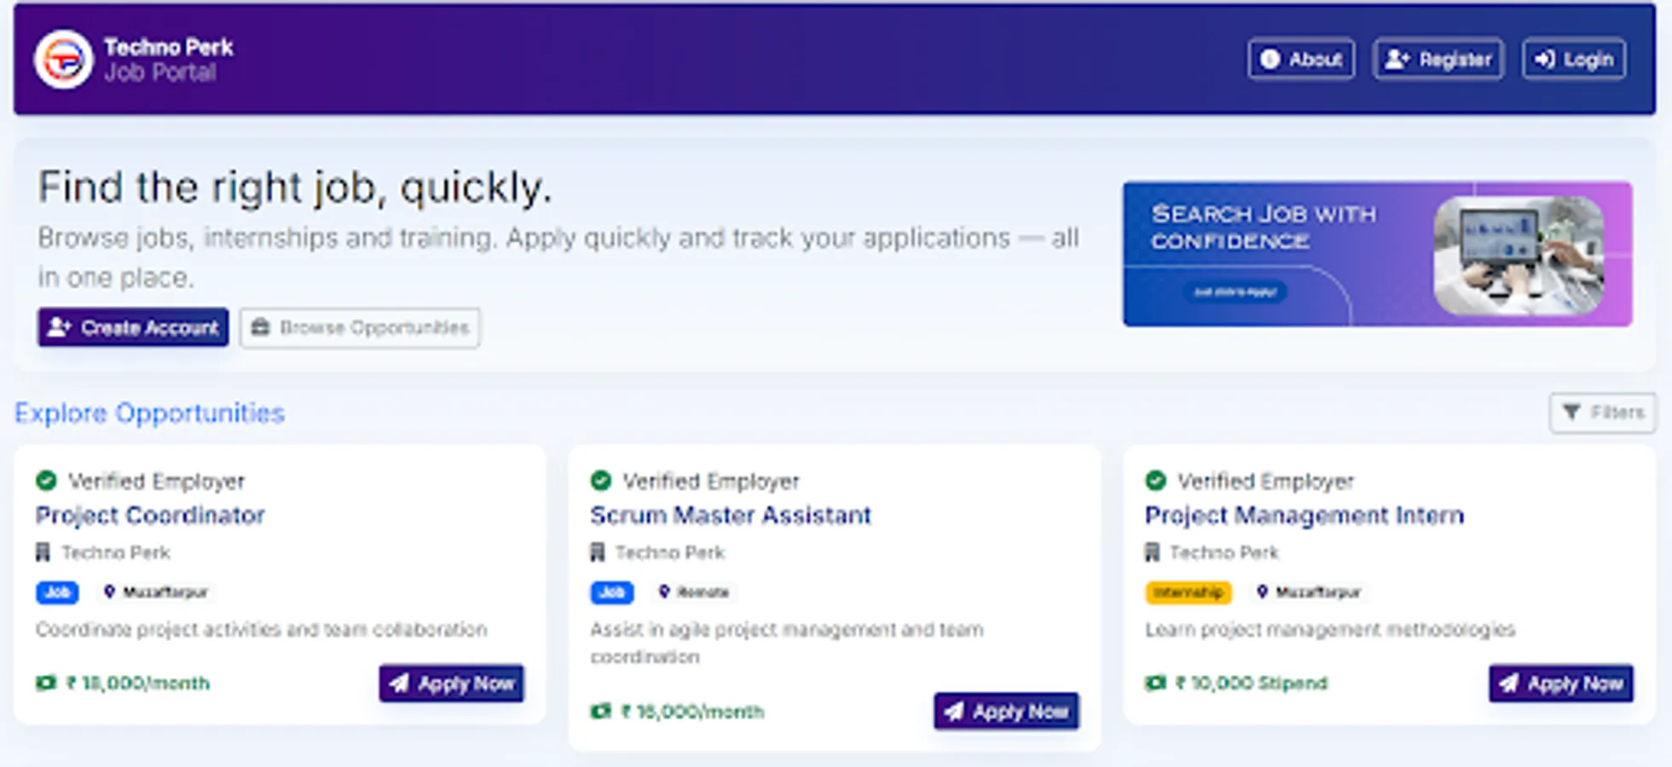This screenshot has height=767, width=1672.
Task: Click the "Remote" location text
Action: 703,592
